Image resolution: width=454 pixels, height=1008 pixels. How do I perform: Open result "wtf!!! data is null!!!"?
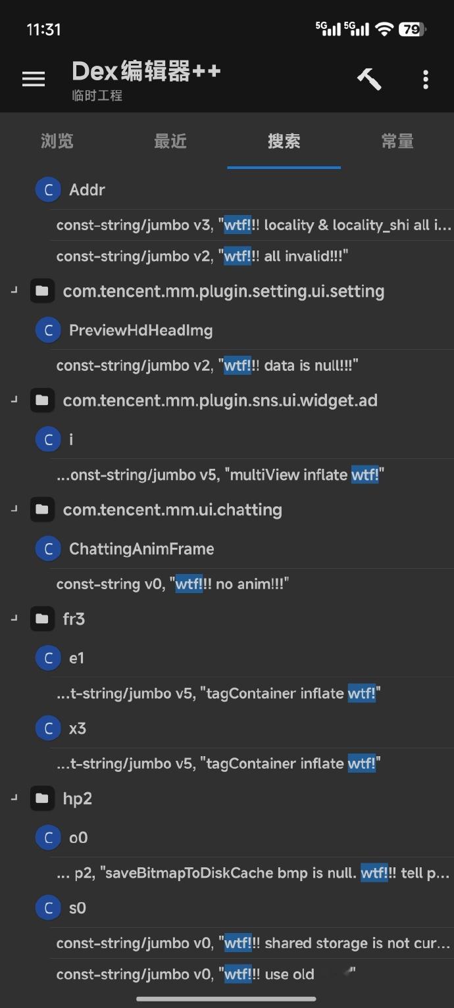point(255,366)
